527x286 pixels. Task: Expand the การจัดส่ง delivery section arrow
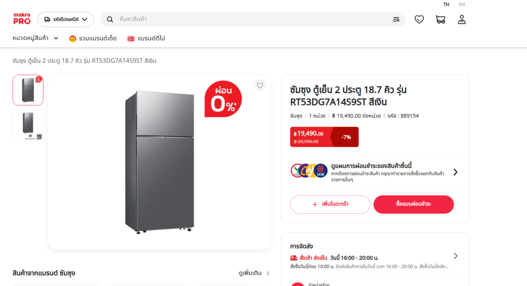[x=455, y=256]
